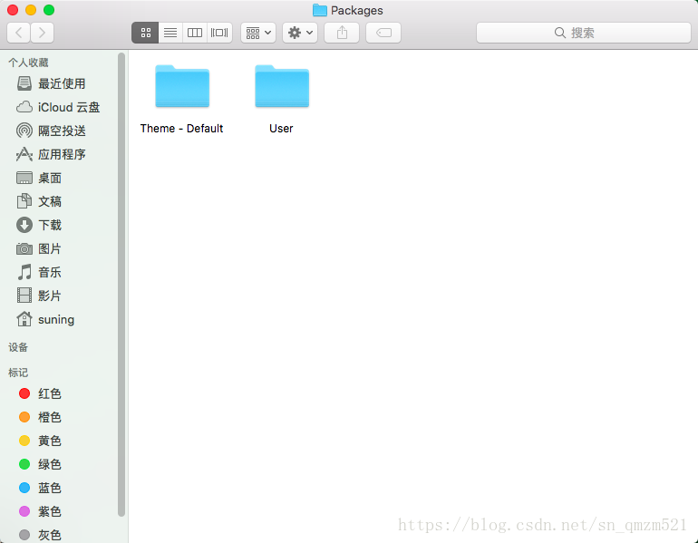The width and height of the screenshot is (698, 543).
Task: Select the 黄色 yellow tag
Action: click(40, 441)
